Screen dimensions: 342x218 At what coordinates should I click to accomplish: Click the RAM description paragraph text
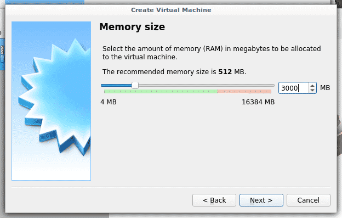[x=212, y=53]
